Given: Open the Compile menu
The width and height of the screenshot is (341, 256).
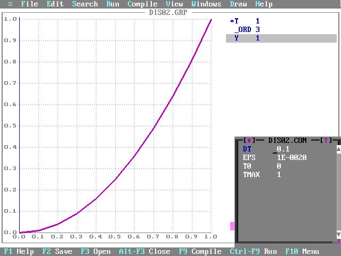Looking at the screenshot, I should 142,4.
